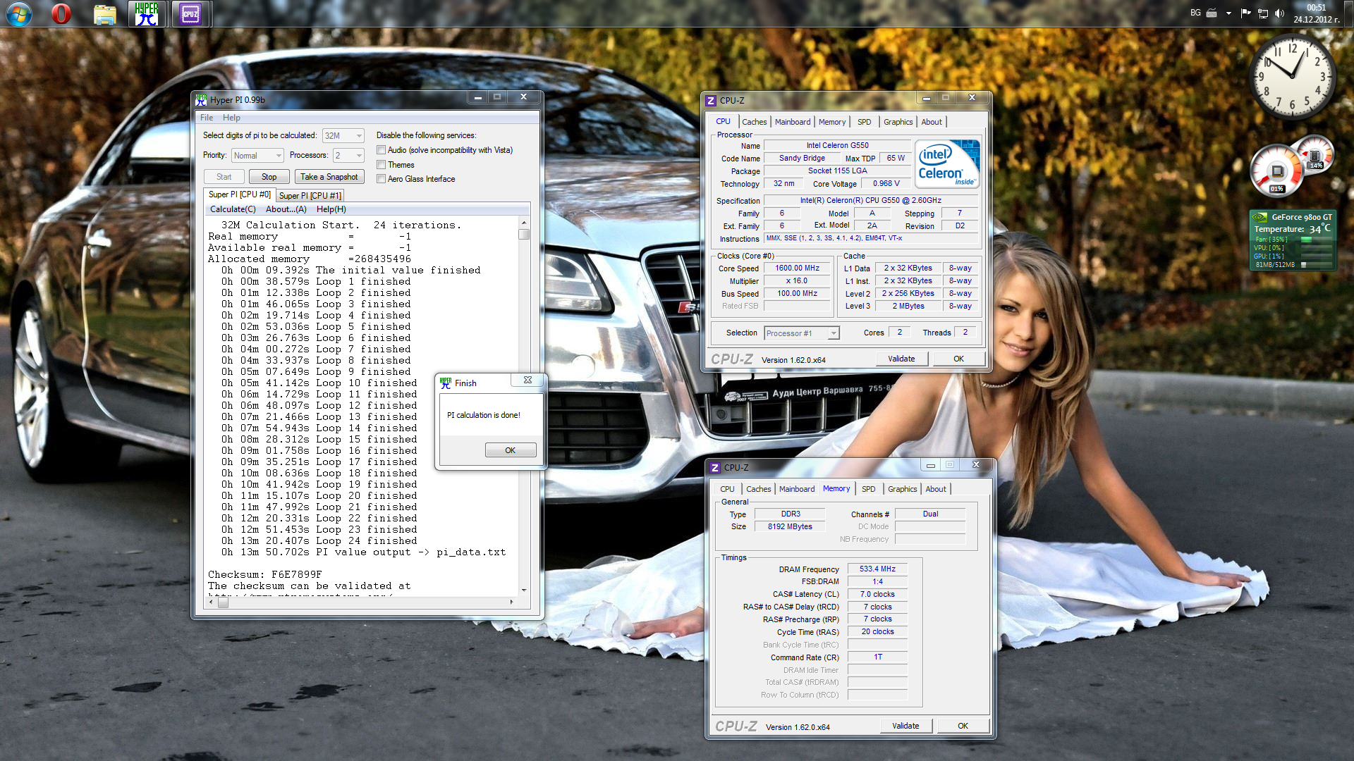Image resolution: width=1354 pixels, height=761 pixels.
Task: Click the CPU-Z taskbar icon
Action: point(190,14)
